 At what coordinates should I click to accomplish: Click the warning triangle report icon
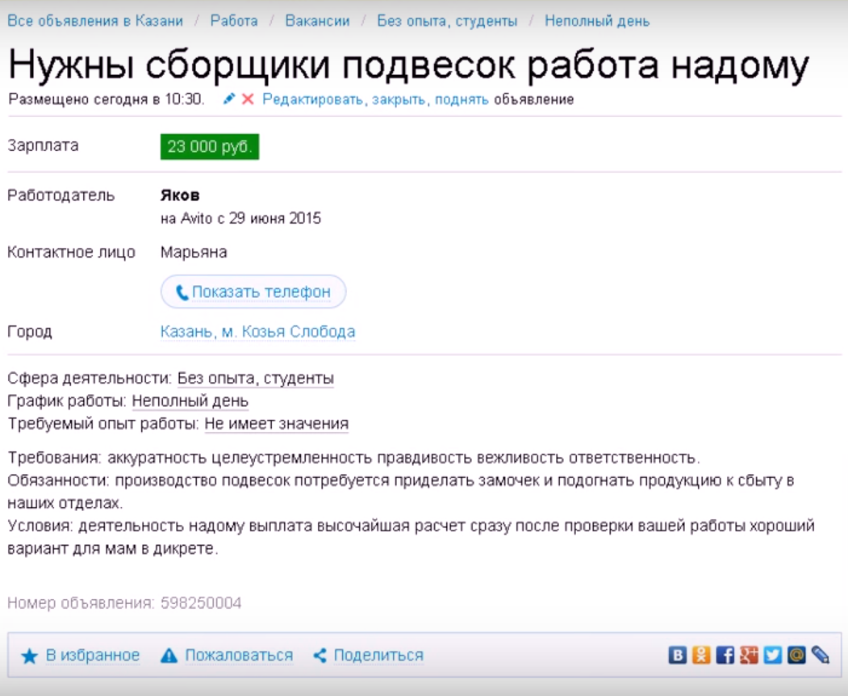pyautogui.click(x=169, y=656)
